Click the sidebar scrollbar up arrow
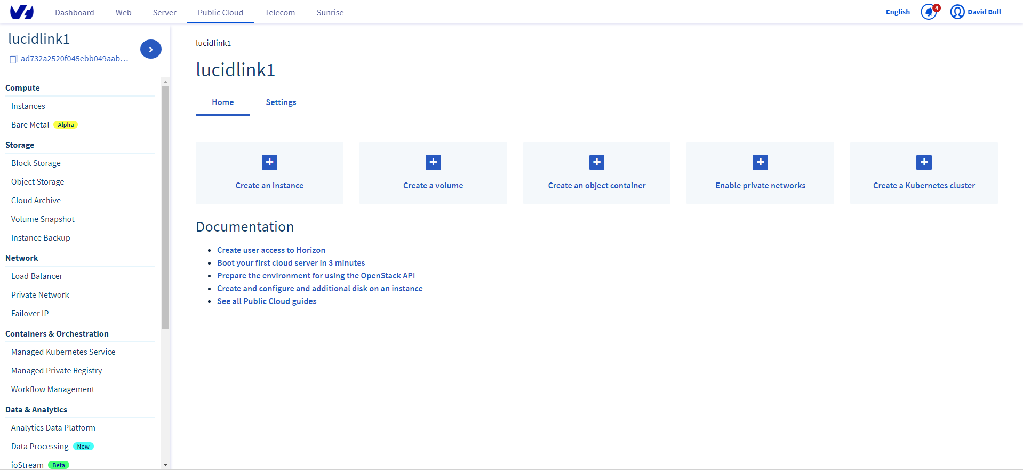The image size is (1023, 470). click(165, 82)
